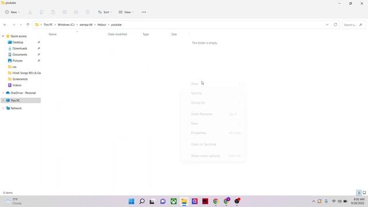Open the recent locations dropdown
This screenshot has width=368, height=207.
[21, 25]
